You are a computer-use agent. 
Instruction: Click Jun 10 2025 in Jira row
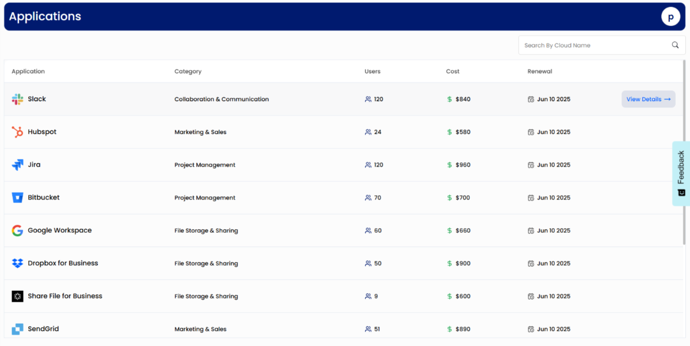click(554, 165)
